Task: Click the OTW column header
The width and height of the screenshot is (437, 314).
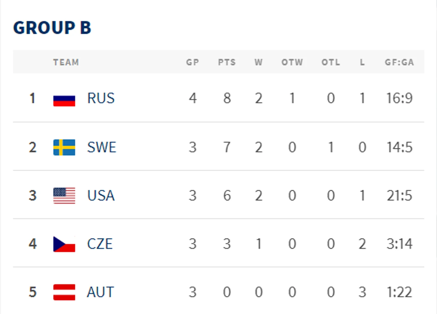Action: 292,62
